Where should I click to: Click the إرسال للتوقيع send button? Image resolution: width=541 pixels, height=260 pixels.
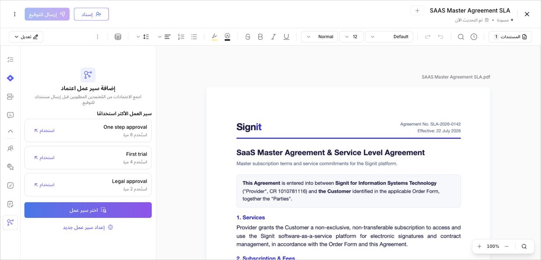47,14
